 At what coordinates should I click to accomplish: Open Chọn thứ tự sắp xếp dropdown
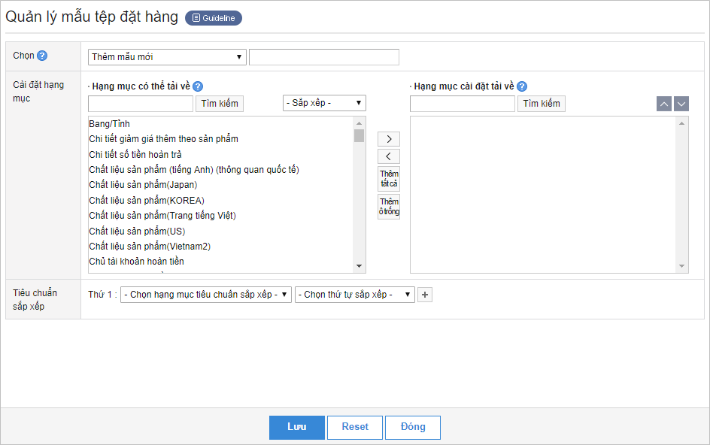[x=355, y=295]
